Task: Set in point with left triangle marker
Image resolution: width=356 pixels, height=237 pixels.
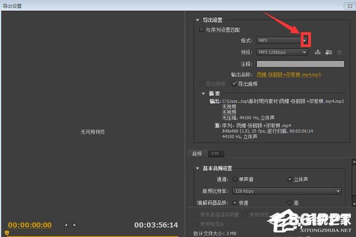Action: click(x=66, y=224)
